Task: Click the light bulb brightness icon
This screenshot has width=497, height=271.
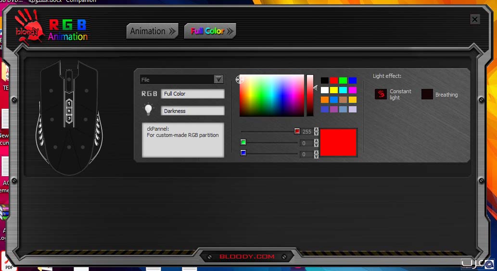Action: click(149, 110)
